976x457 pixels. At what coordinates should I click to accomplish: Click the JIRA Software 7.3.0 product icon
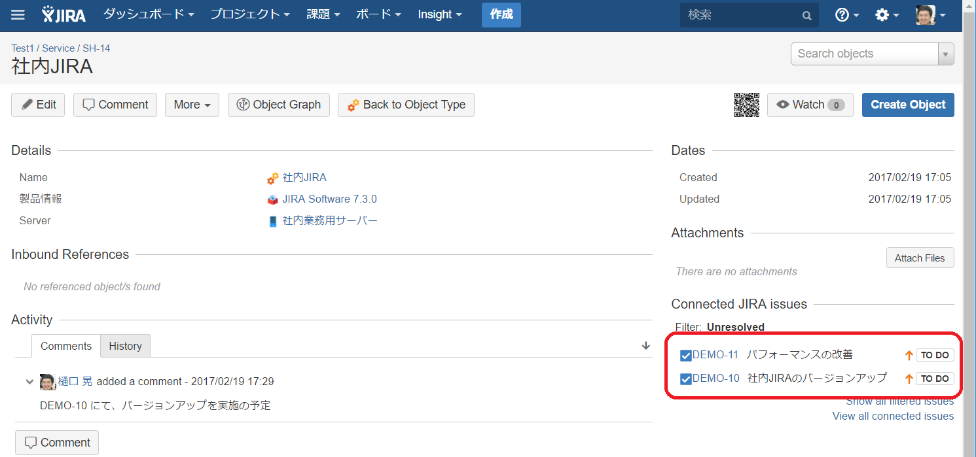point(272,199)
